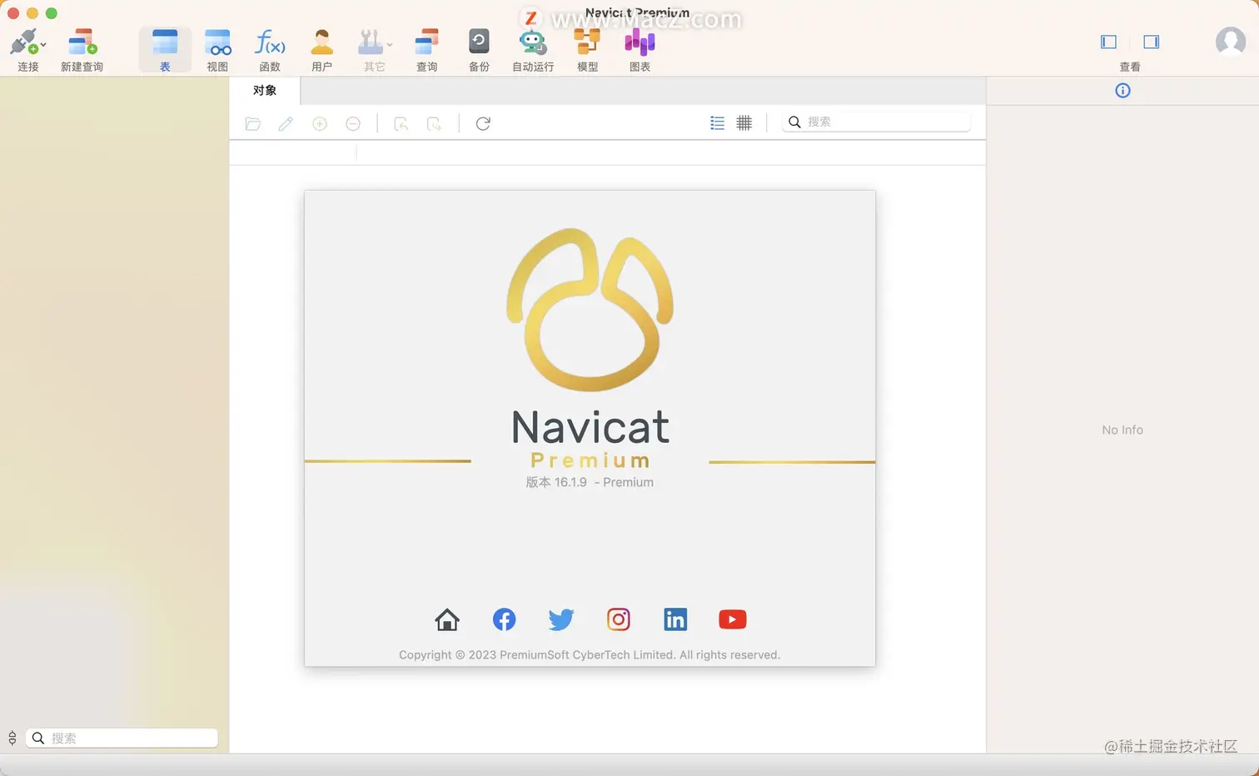Viewport: 1259px width, 776px height.
Task: Open the YouTube link icon
Action: point(733,619)
